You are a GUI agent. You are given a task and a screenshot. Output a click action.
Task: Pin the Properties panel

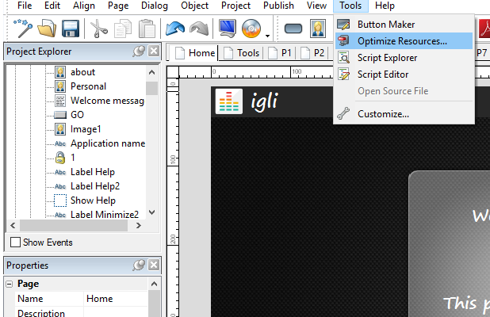pos(139,265)
